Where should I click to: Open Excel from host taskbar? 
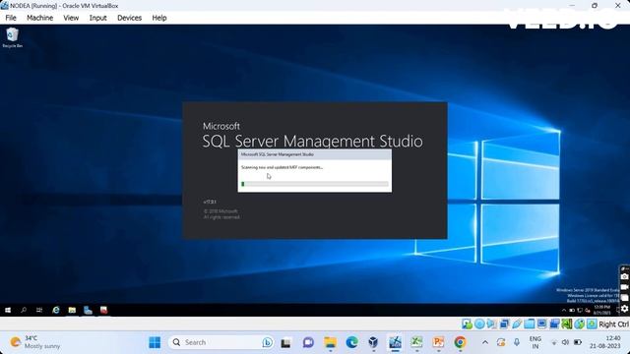point(416,342)
